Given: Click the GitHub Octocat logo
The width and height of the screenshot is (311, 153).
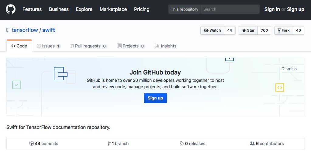Looking at the screenshot, I should [11, 9].
